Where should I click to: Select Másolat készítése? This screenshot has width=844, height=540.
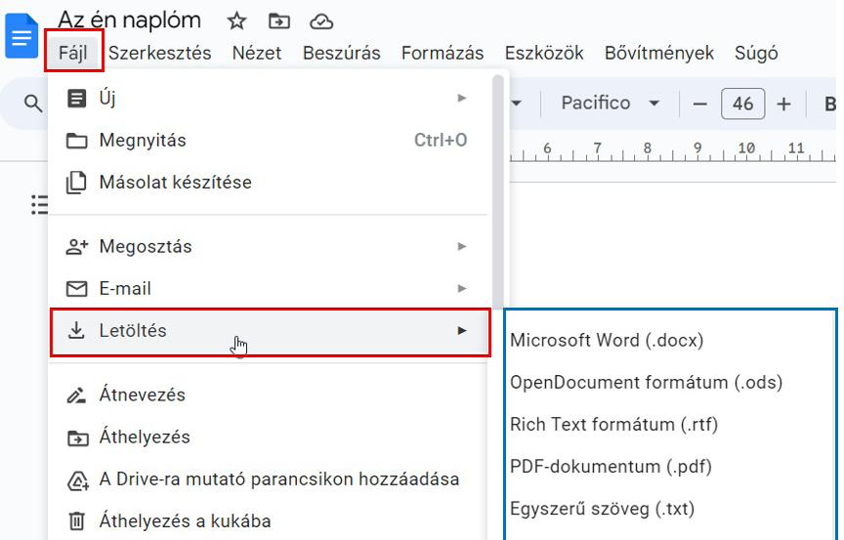point(270,183)
